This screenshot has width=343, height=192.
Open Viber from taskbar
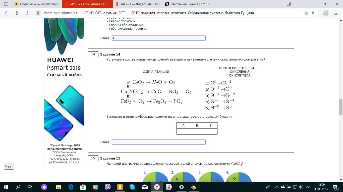[x=108, y=187]
